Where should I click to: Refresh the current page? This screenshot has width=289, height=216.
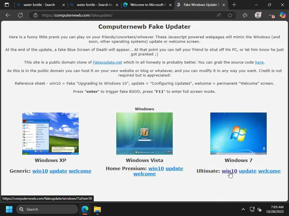coord(20,15)
